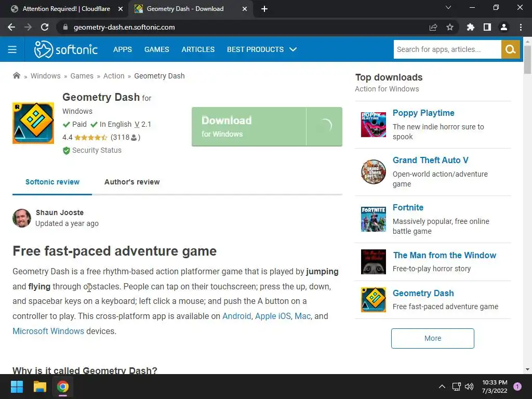Open the Apps navigation item
This screenshot has height=399, width=532.
point(123,49)
